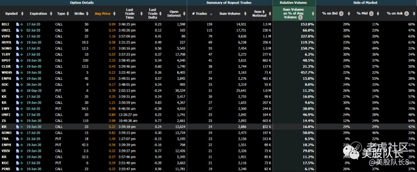
Task: Click the green plus icon for TNA
Action: [21, 139]
